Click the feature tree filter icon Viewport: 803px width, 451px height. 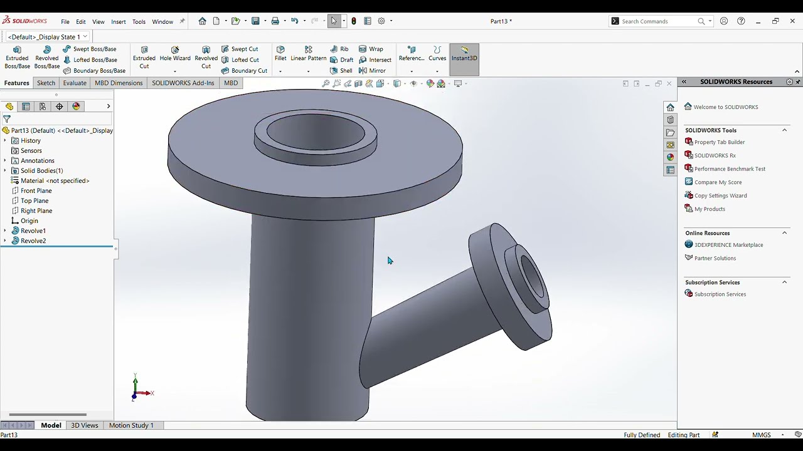pos(7,119)
